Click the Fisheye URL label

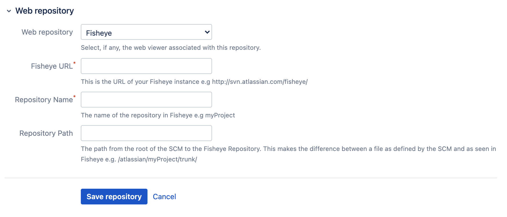tap(52, 66)
